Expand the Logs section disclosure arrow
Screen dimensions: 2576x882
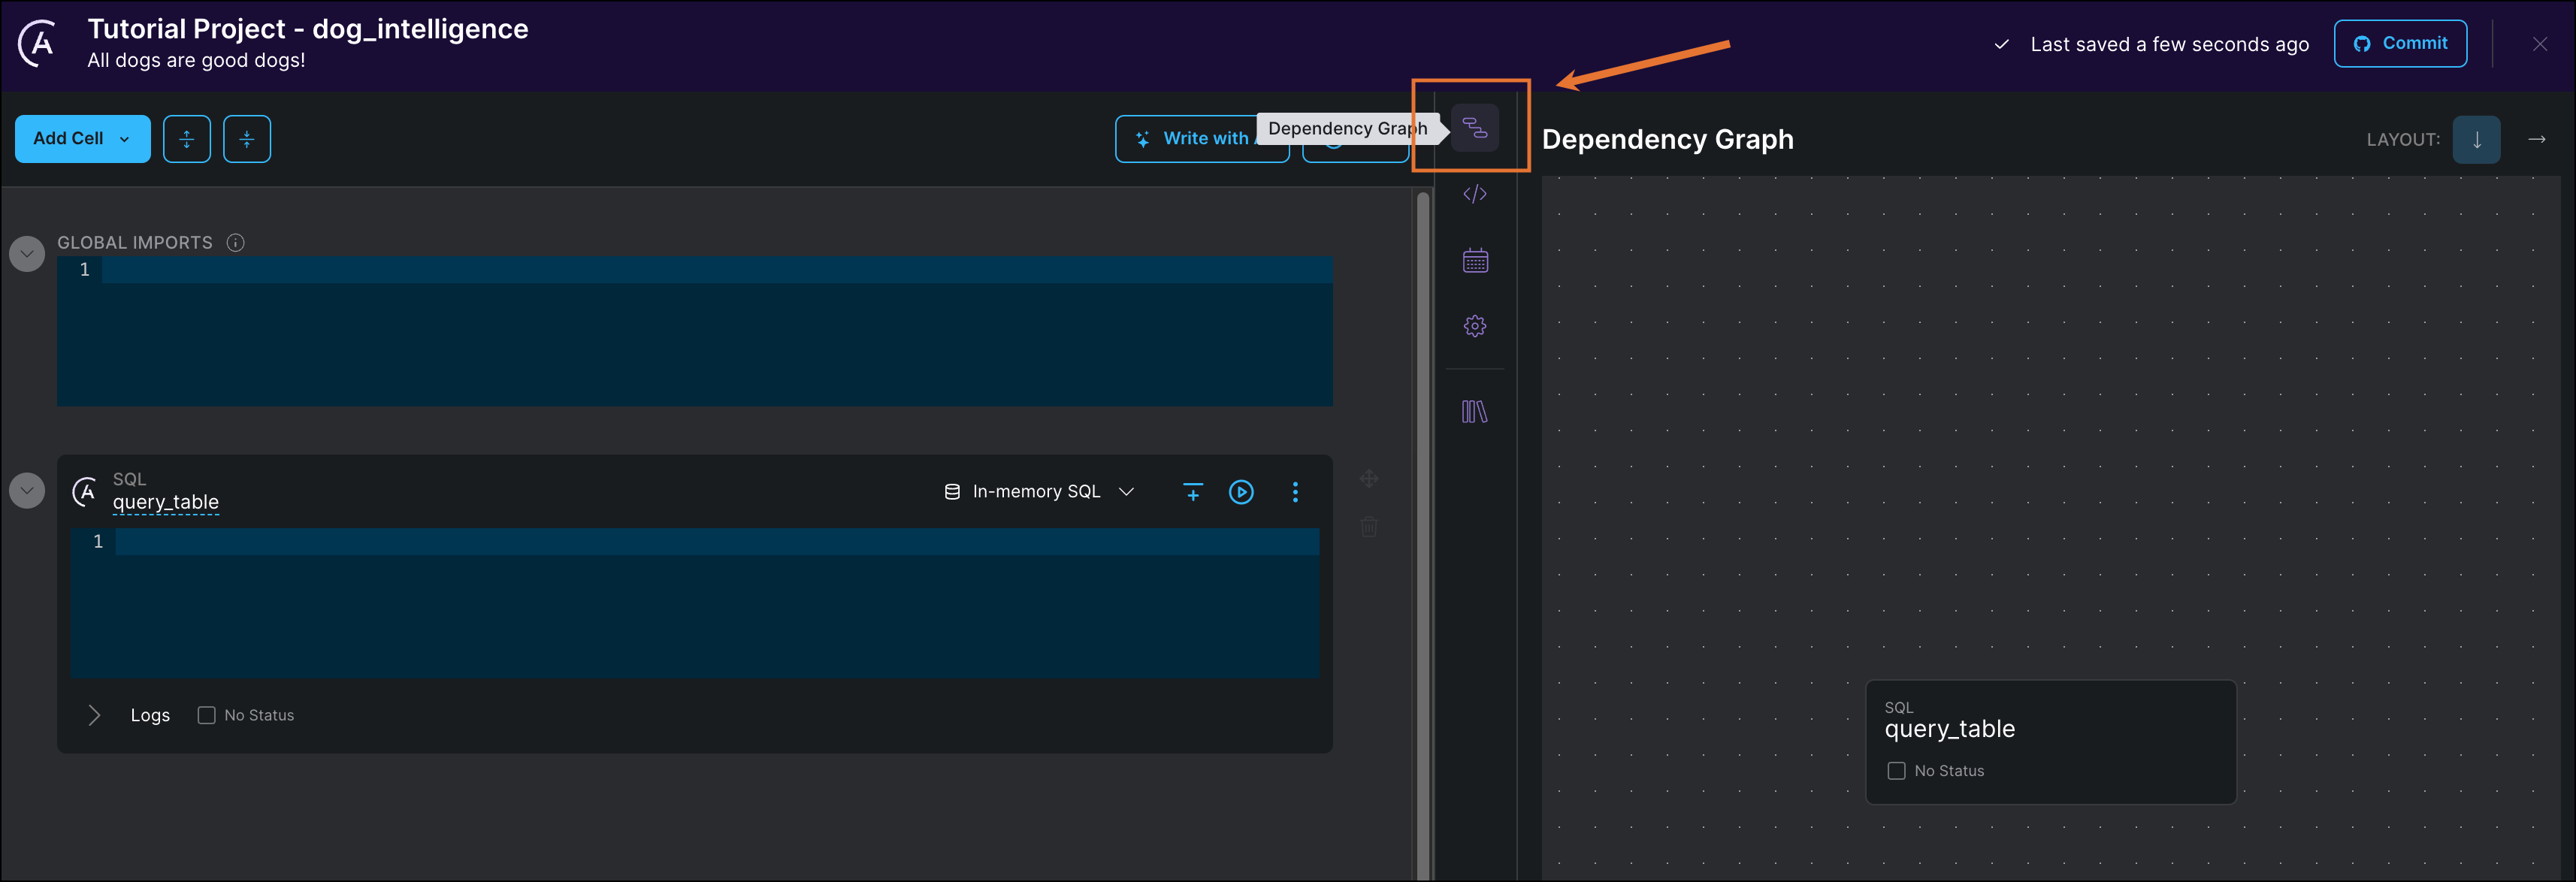95,714
